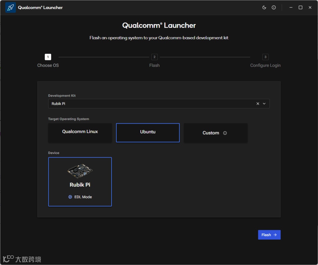Expand the Development Kit dropdown arrow

(264, 104)
